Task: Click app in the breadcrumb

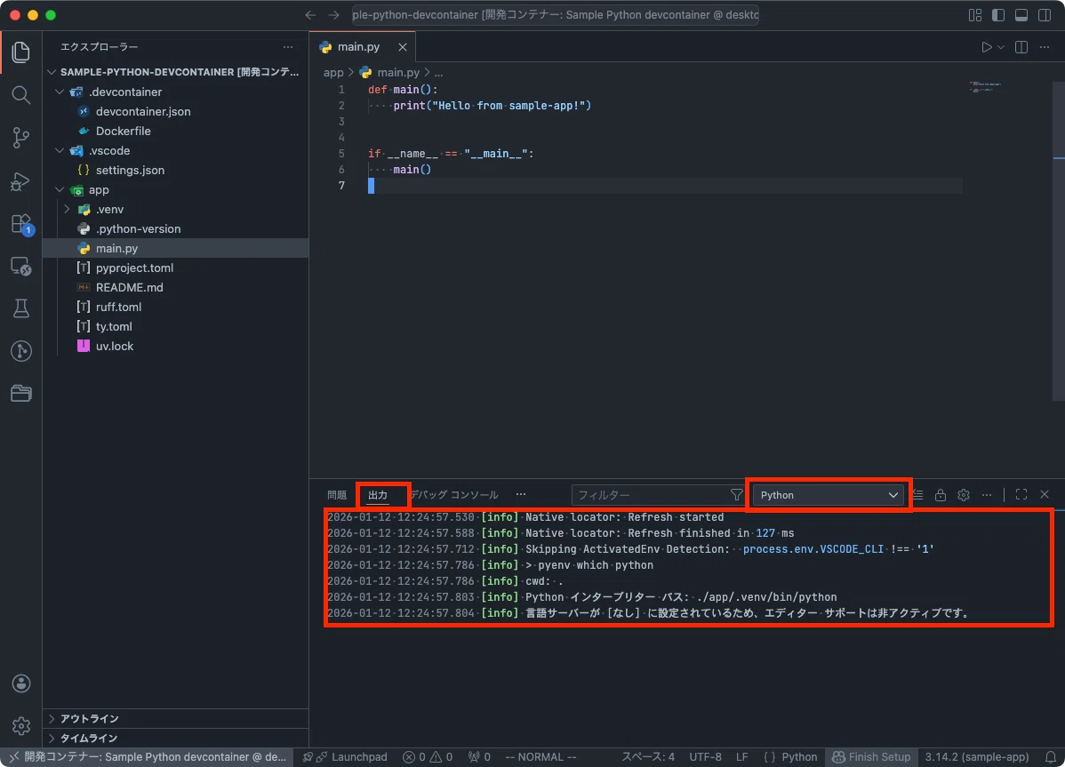Action: (332, 72)
